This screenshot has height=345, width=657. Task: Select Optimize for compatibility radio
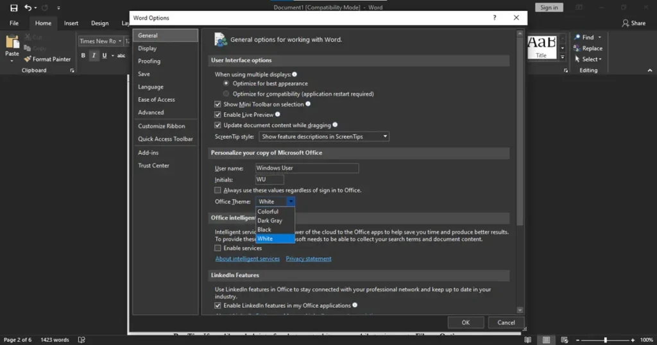(x=226, y=94)
